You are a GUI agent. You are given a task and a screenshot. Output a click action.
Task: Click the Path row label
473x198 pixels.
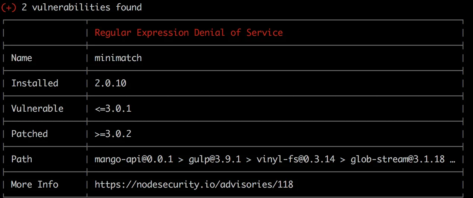(22, 159)
